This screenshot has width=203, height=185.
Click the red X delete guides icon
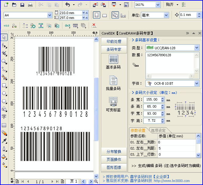point(94,26)
